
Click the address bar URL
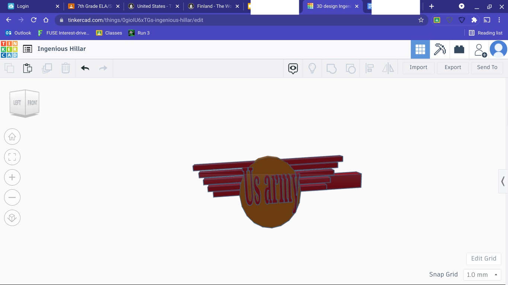pyautogui.click(x=135, y=20)
